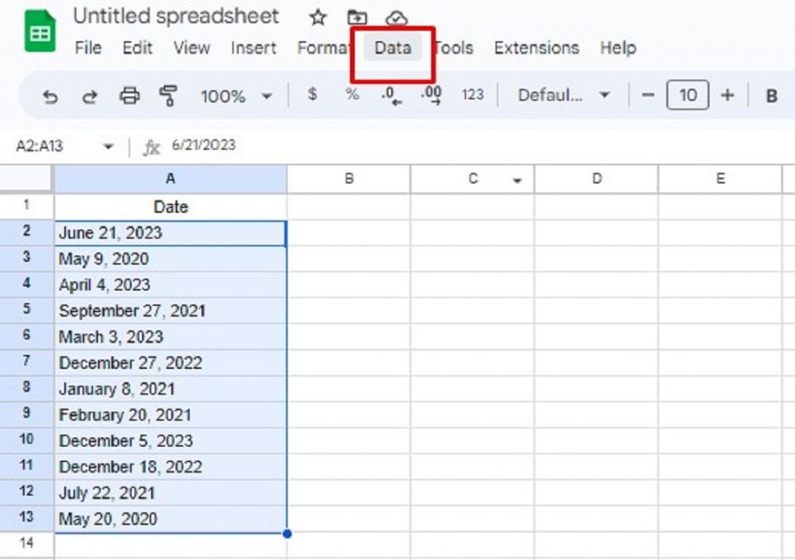Viewport: 795px width, 560px height.
Task: Select cell April 4, 2023
Action: pyautogui.click(x=170, y=285)
